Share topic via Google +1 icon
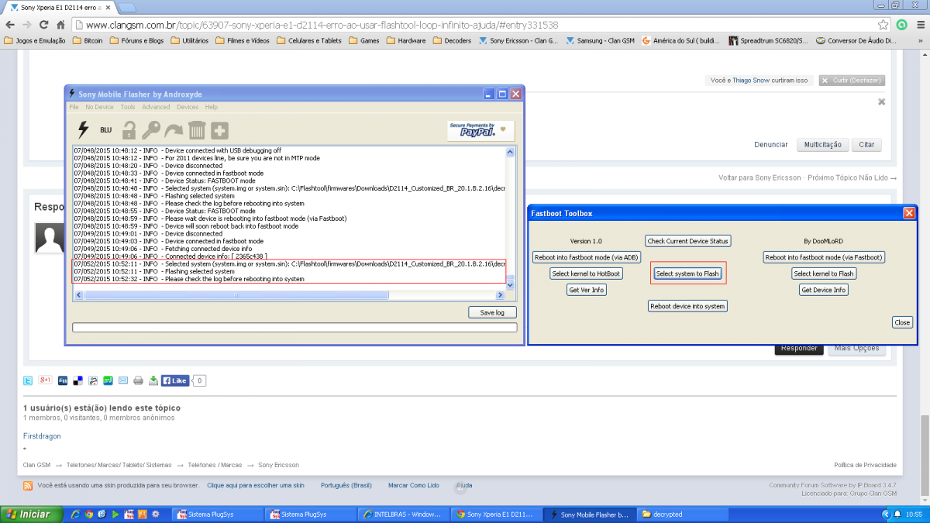The width and height of the screenshot is (930, 523). [45, 380]
